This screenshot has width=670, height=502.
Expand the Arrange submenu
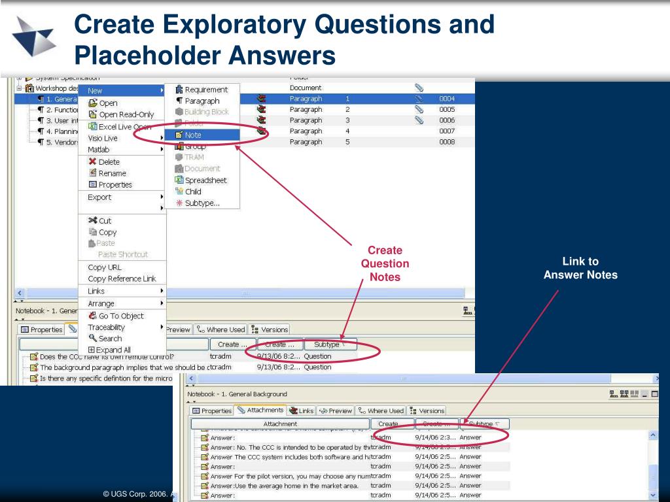pyautogui.click(x=122, y=303)
